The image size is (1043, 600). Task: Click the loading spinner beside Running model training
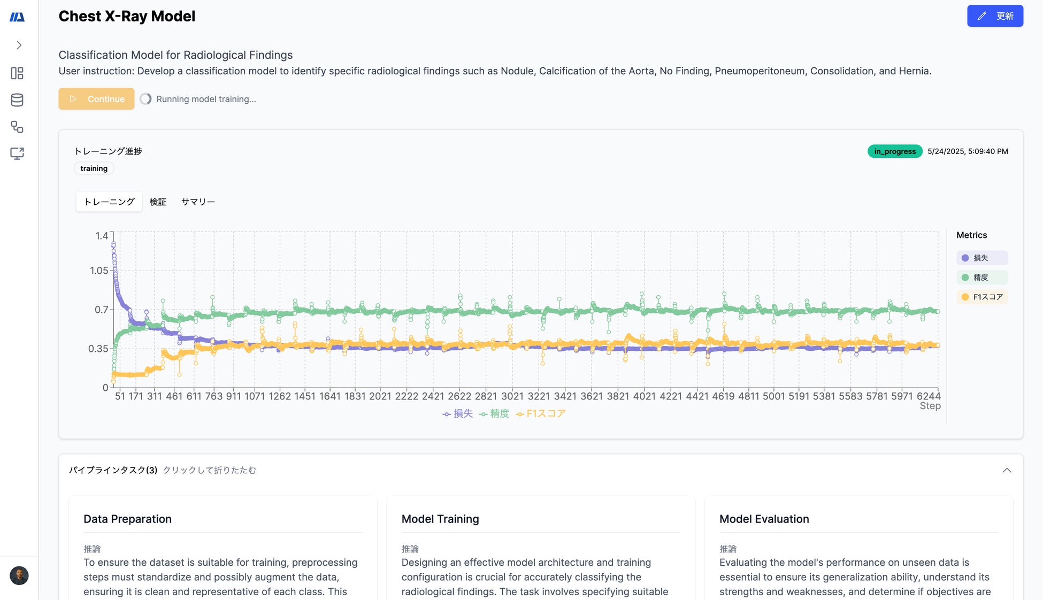point(145,99)
